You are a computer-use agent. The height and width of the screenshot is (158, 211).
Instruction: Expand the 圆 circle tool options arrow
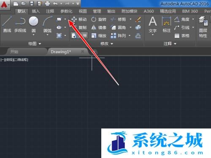point(33,35)
